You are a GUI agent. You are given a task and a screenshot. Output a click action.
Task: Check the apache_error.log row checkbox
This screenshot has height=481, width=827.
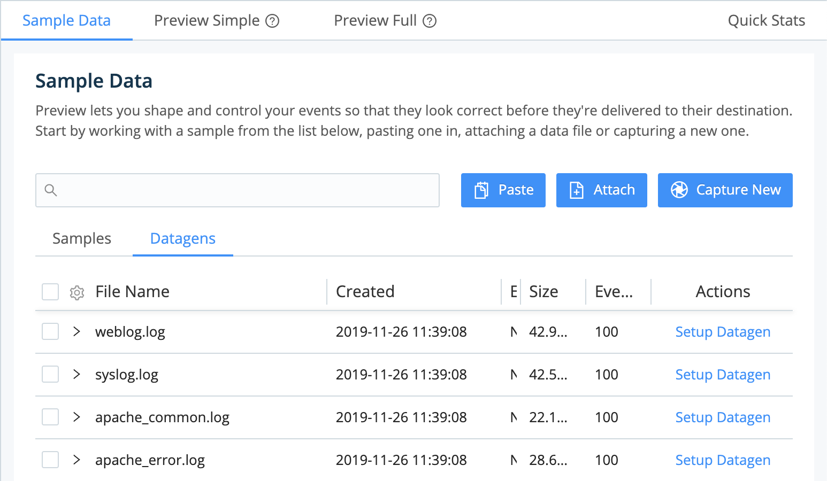coord(50,459)
